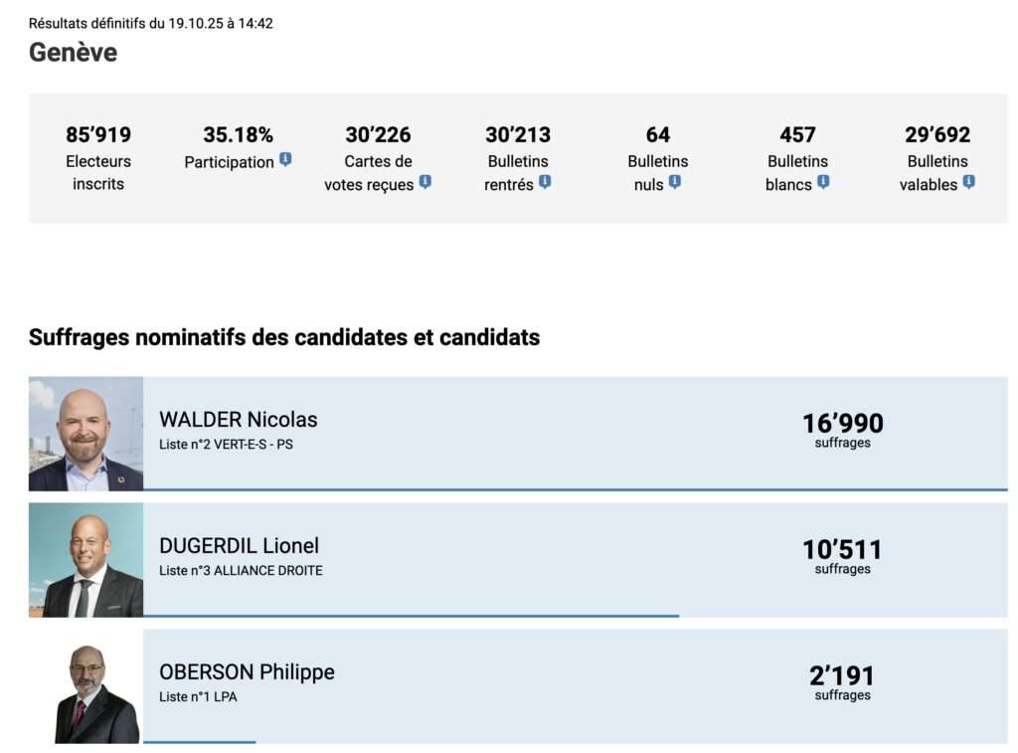Show info tooltip for Bulletins blancs
The image size is (1018, 753).
click(x=823, y=182)
